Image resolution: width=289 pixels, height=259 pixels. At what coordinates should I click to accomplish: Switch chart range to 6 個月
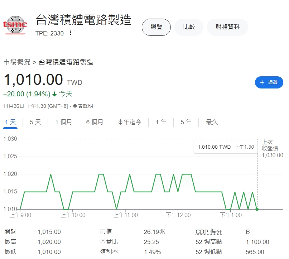95,122
